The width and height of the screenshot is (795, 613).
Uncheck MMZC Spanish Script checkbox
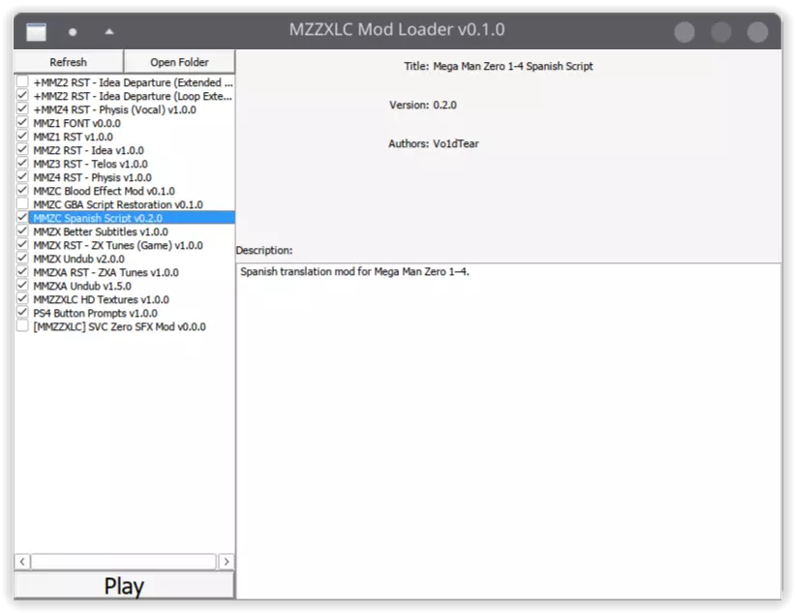22,218
